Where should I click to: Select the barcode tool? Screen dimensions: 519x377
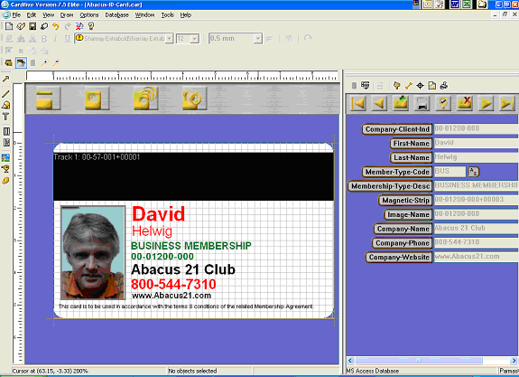(6, 131)
